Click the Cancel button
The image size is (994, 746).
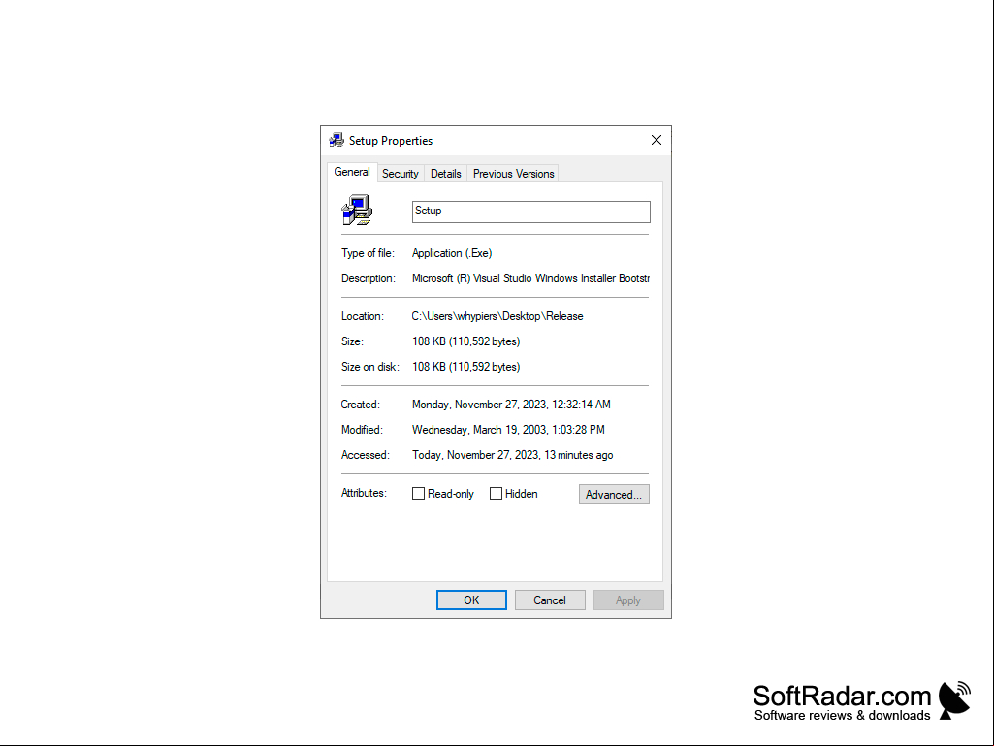pos(550,600)
